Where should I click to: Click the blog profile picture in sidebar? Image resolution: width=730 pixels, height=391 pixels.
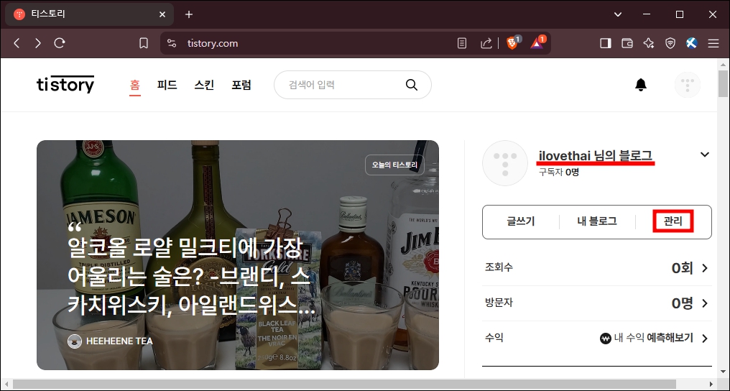[505, 163]
